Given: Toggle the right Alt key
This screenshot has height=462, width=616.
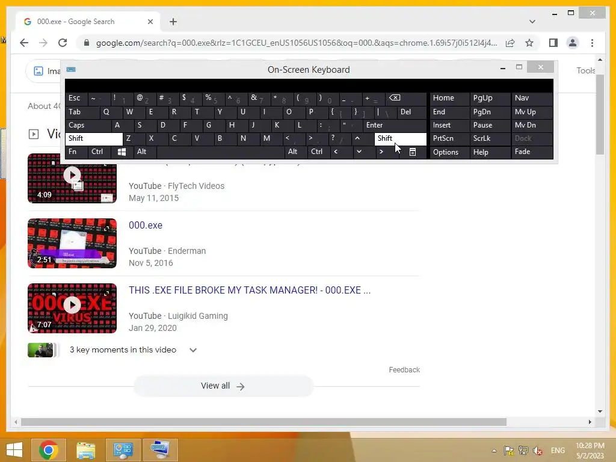Looking at the screenshot, I should [296, 152].
